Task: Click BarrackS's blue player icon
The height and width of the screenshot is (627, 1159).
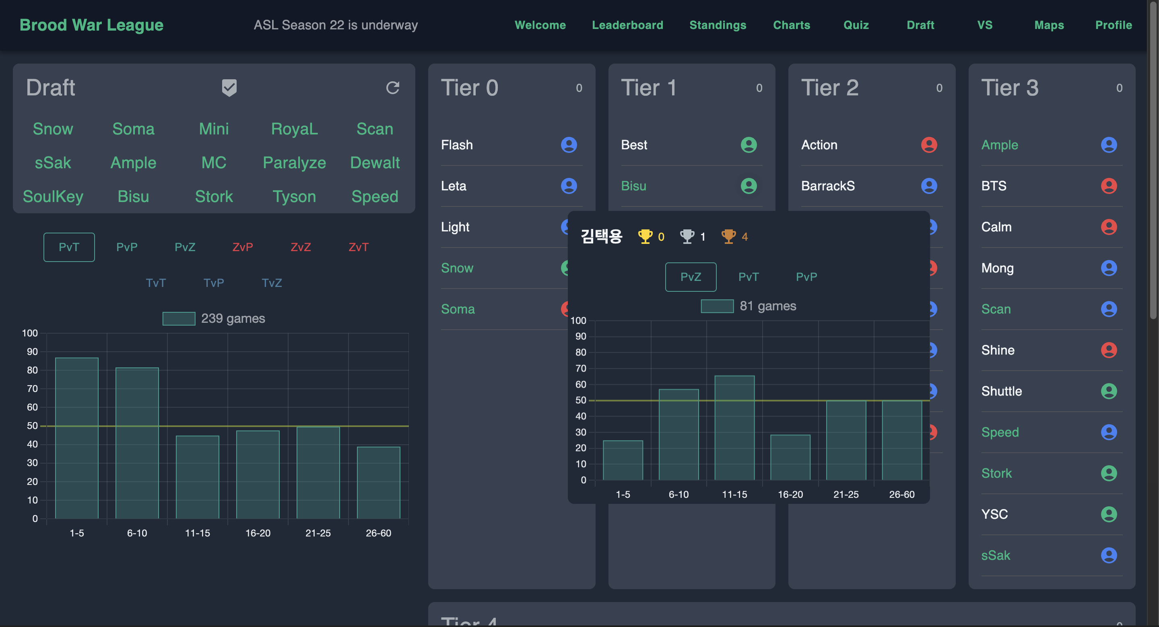Action: tap(929, 186)
